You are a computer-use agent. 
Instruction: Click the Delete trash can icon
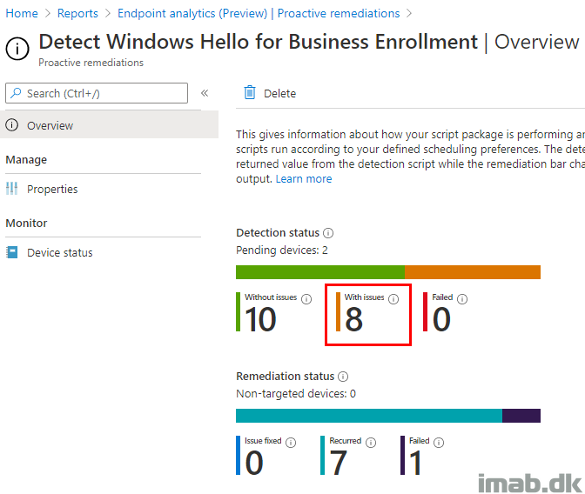(250, 93)
